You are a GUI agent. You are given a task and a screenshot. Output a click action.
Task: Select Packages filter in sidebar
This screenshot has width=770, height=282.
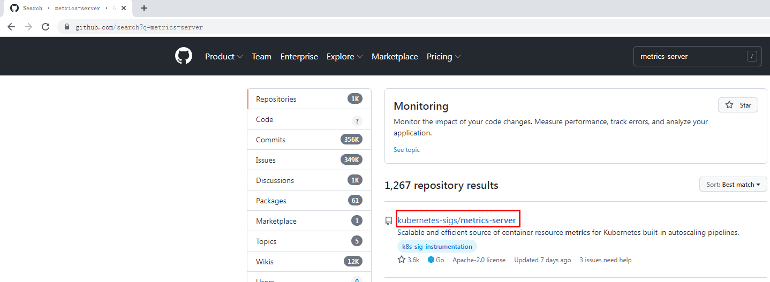pos(309,201)
